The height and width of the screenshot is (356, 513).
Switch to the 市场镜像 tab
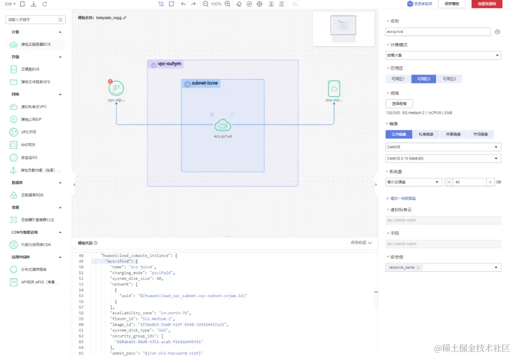(480, 135)
